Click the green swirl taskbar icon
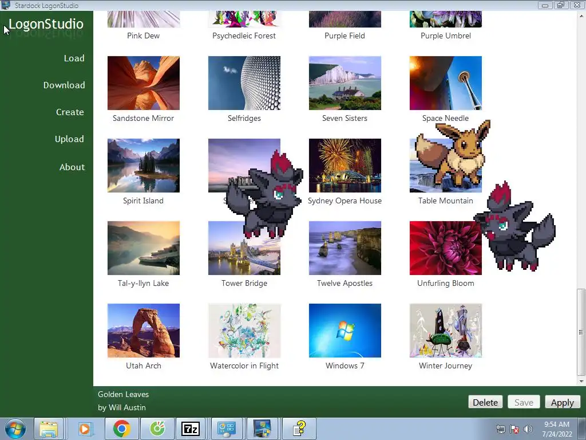Viewport: 586px width, 440px height. (x=157, y=429)
